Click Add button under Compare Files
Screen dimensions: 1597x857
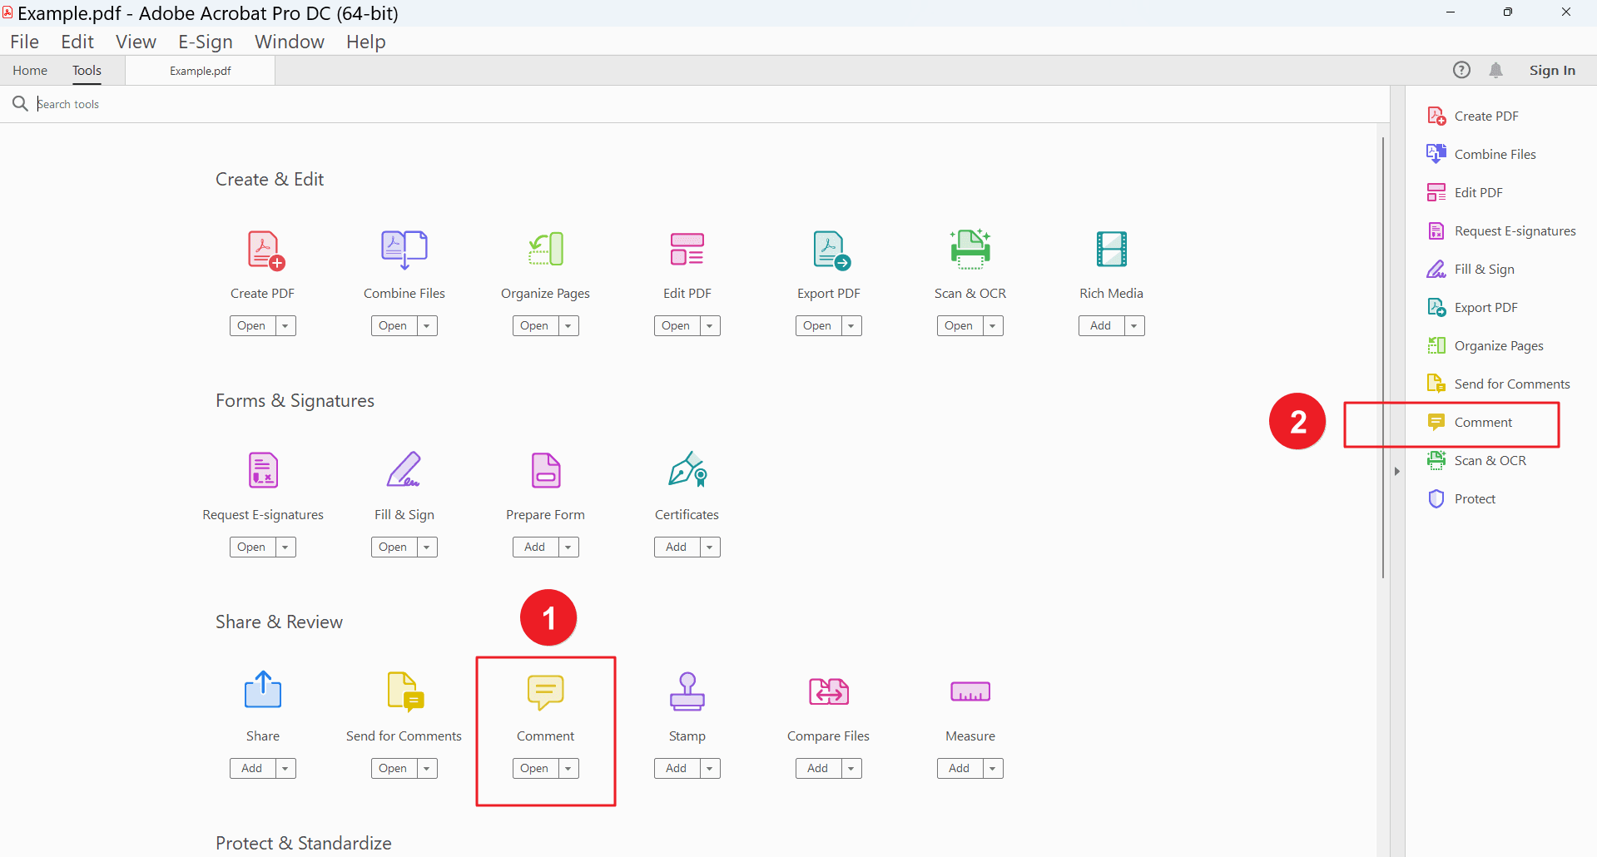click(818, 768)
